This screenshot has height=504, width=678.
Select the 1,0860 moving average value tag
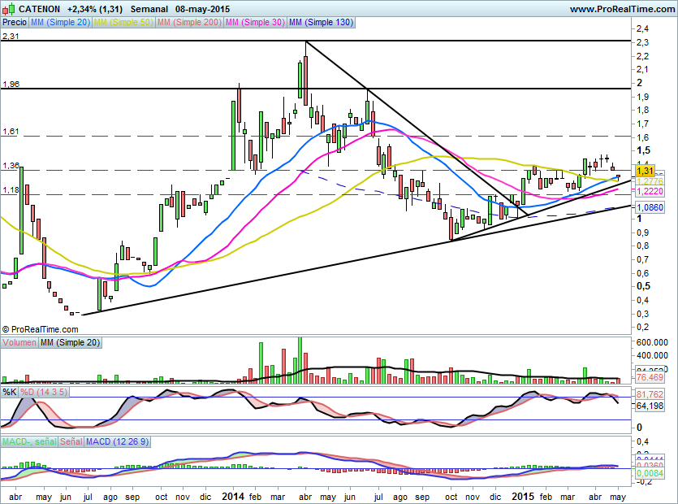pos(650,207)
